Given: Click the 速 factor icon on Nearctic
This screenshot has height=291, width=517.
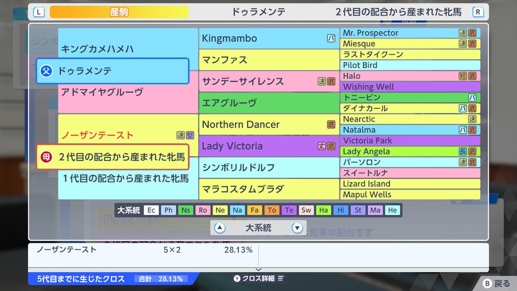Looking at the screenshot, I should tap(472, 119).
